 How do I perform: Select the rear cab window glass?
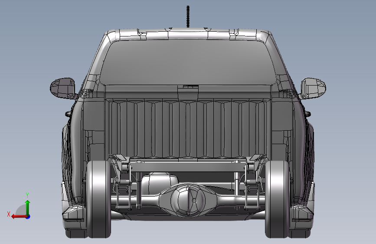pyautogui.click(x=188, y=63)
